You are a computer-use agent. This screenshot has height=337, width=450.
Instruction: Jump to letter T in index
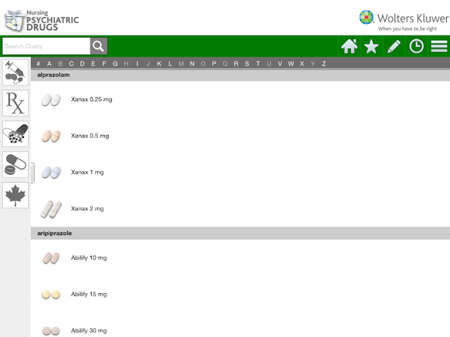click(x=258, y=63)
